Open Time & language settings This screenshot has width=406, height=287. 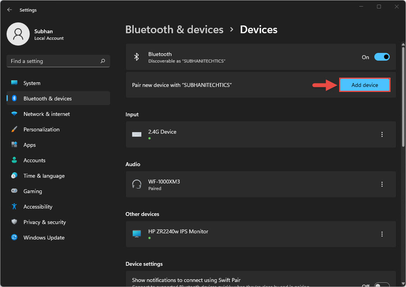tap(58, 176)
